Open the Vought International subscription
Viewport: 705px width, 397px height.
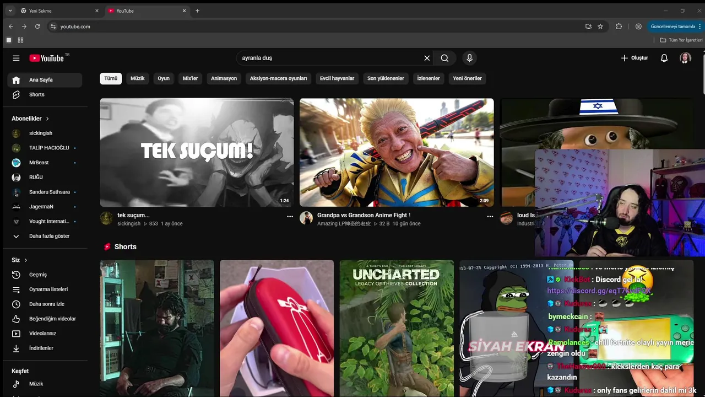click(45, 221)
